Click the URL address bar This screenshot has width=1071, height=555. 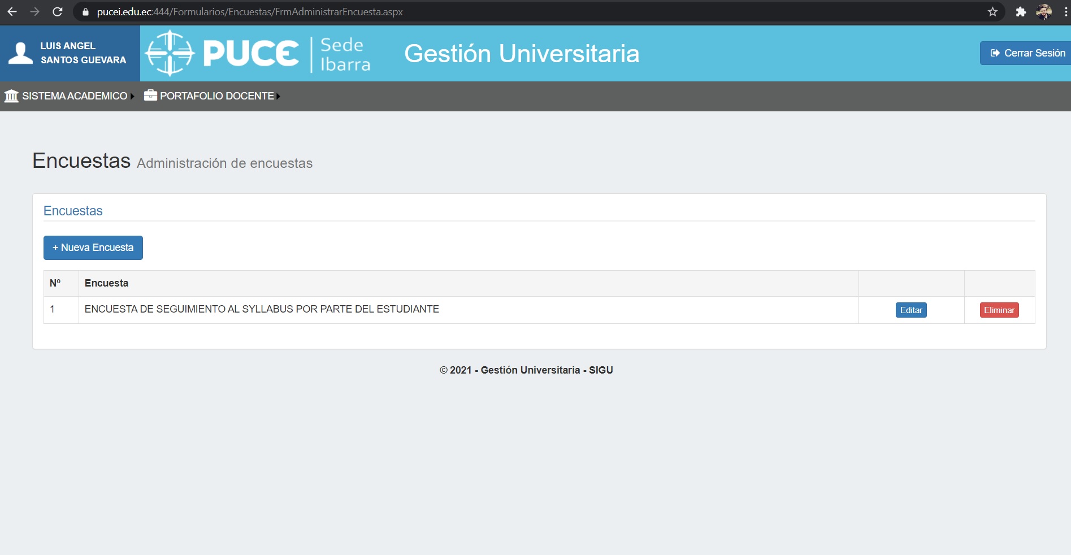(x=509, y=12)
